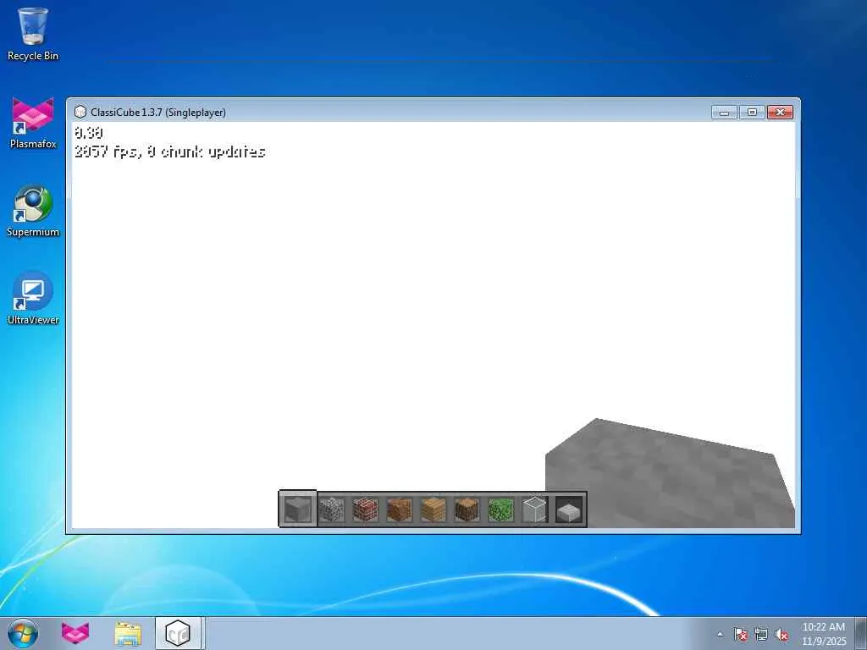Minimize the ClassiCube window
The height and width of the screenshot is (650, 867).
click(725, 113)
